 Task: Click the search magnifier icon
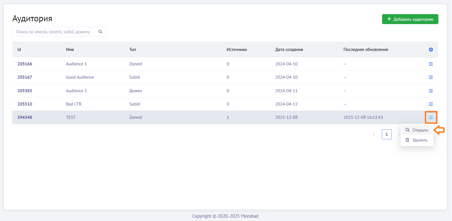[x=100, y=32]
